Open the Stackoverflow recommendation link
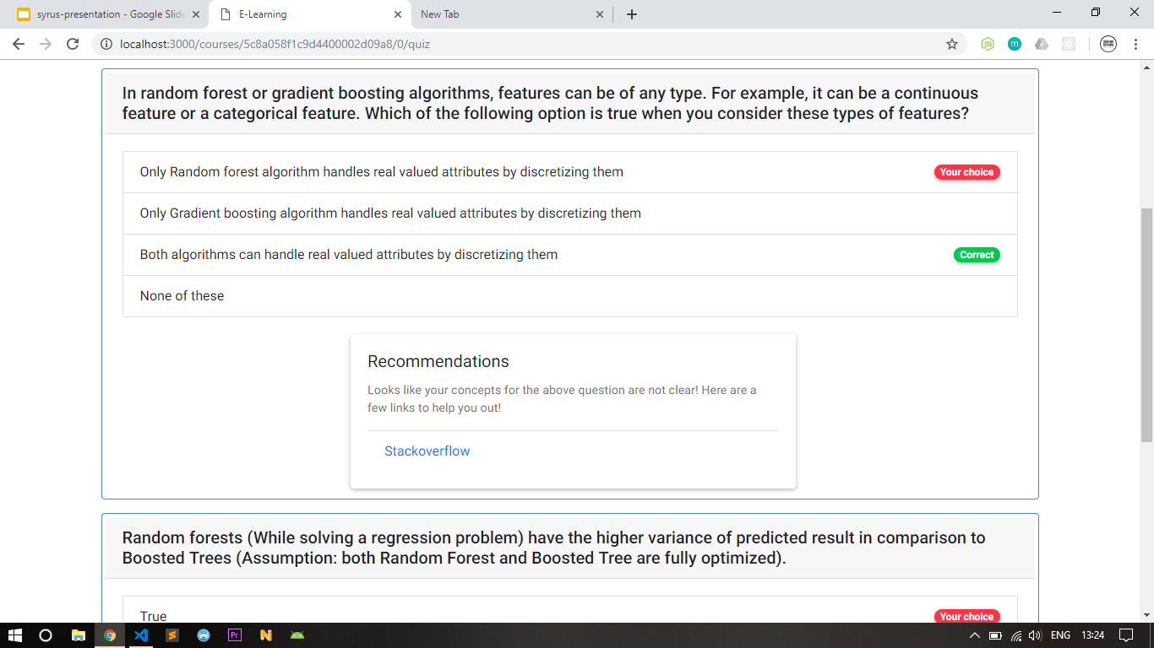The image size is (1154, 648). pos(427,451)
